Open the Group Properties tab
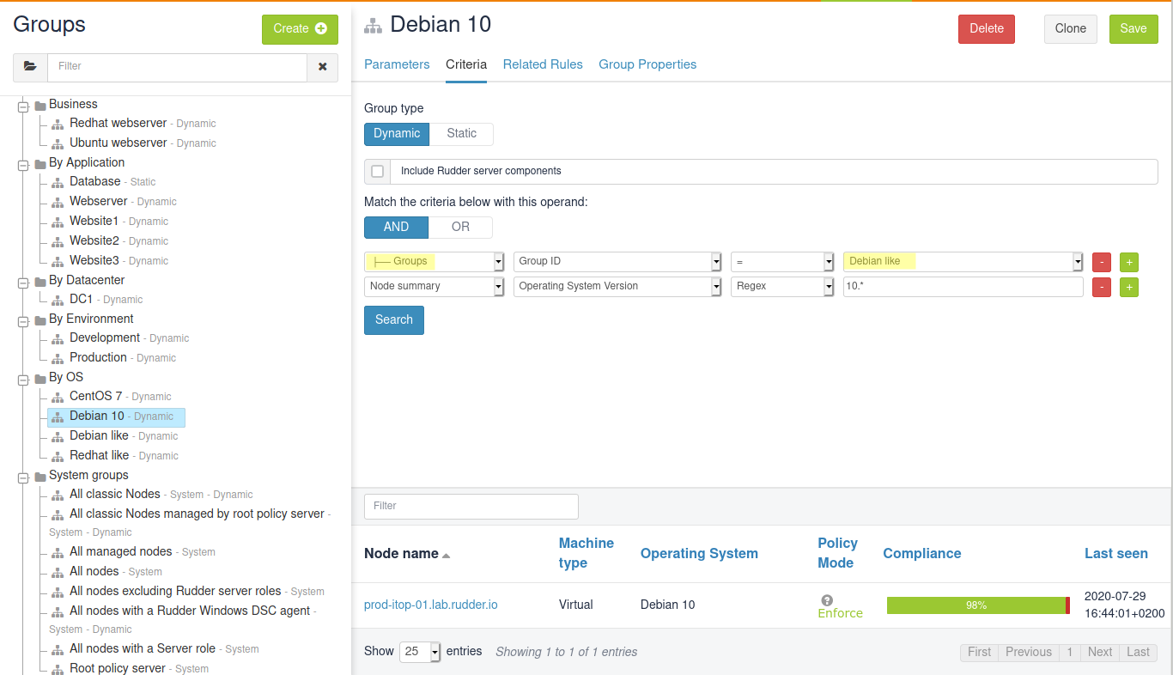This screenshot has height=675, width=1173. click(647, 64)
